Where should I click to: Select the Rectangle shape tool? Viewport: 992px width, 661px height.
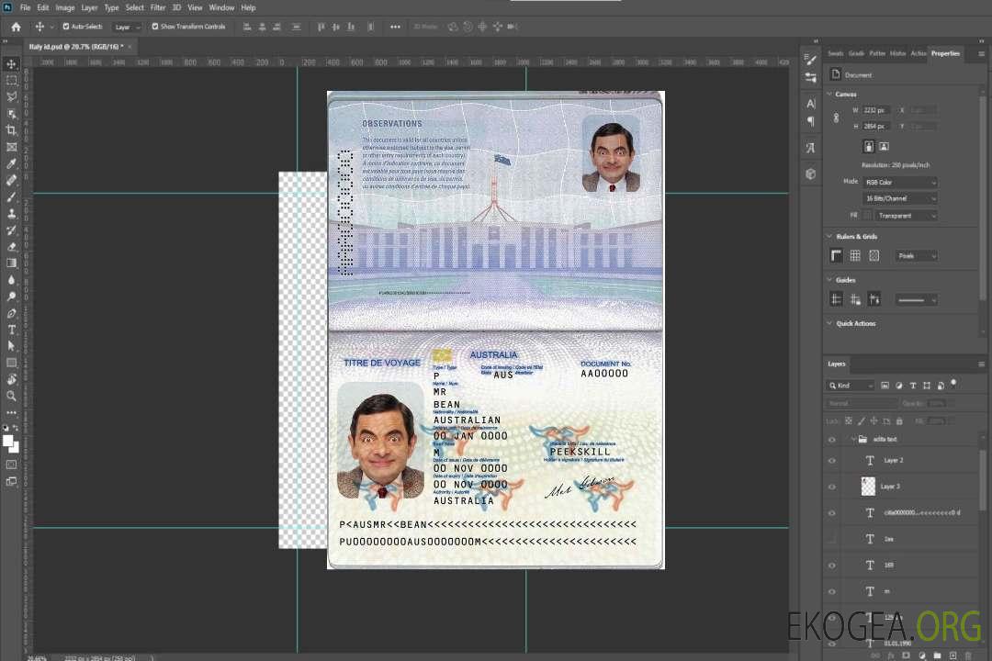pos(11,363)
